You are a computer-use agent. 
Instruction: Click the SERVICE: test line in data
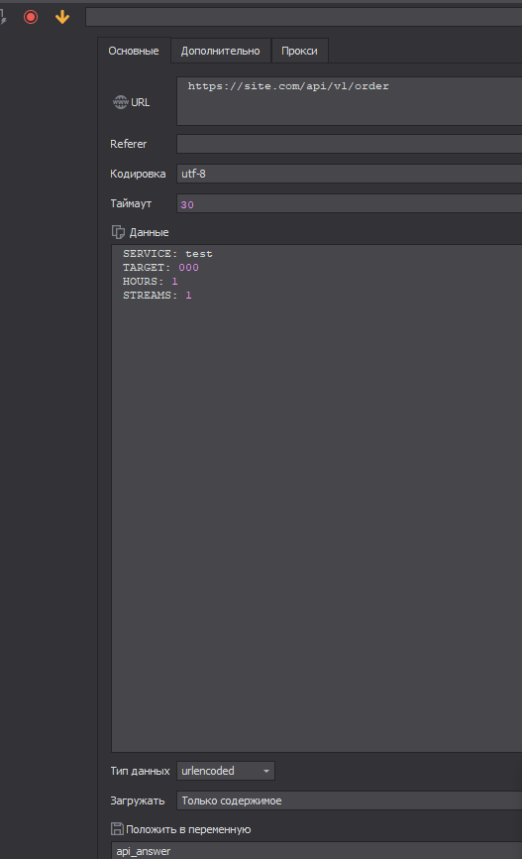(167, 254)
